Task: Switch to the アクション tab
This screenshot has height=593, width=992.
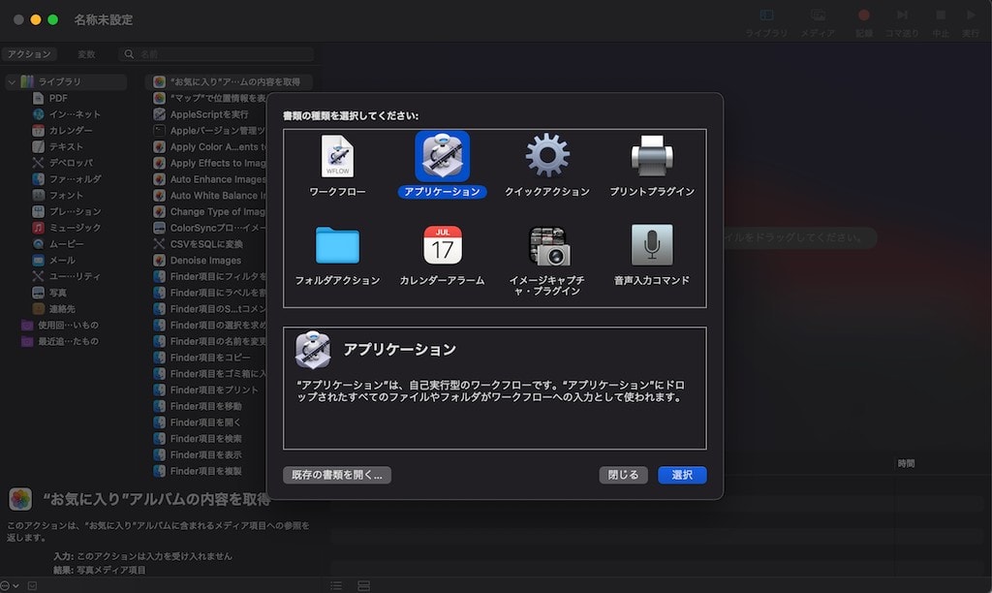Action: pos(29,54)
